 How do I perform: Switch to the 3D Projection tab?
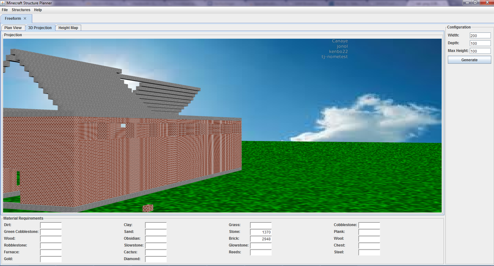pos(40,28)
